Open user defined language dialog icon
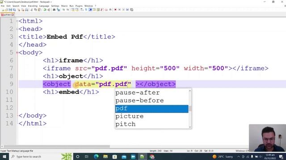Viewport: 286px width, 160px height. [94, 10]
